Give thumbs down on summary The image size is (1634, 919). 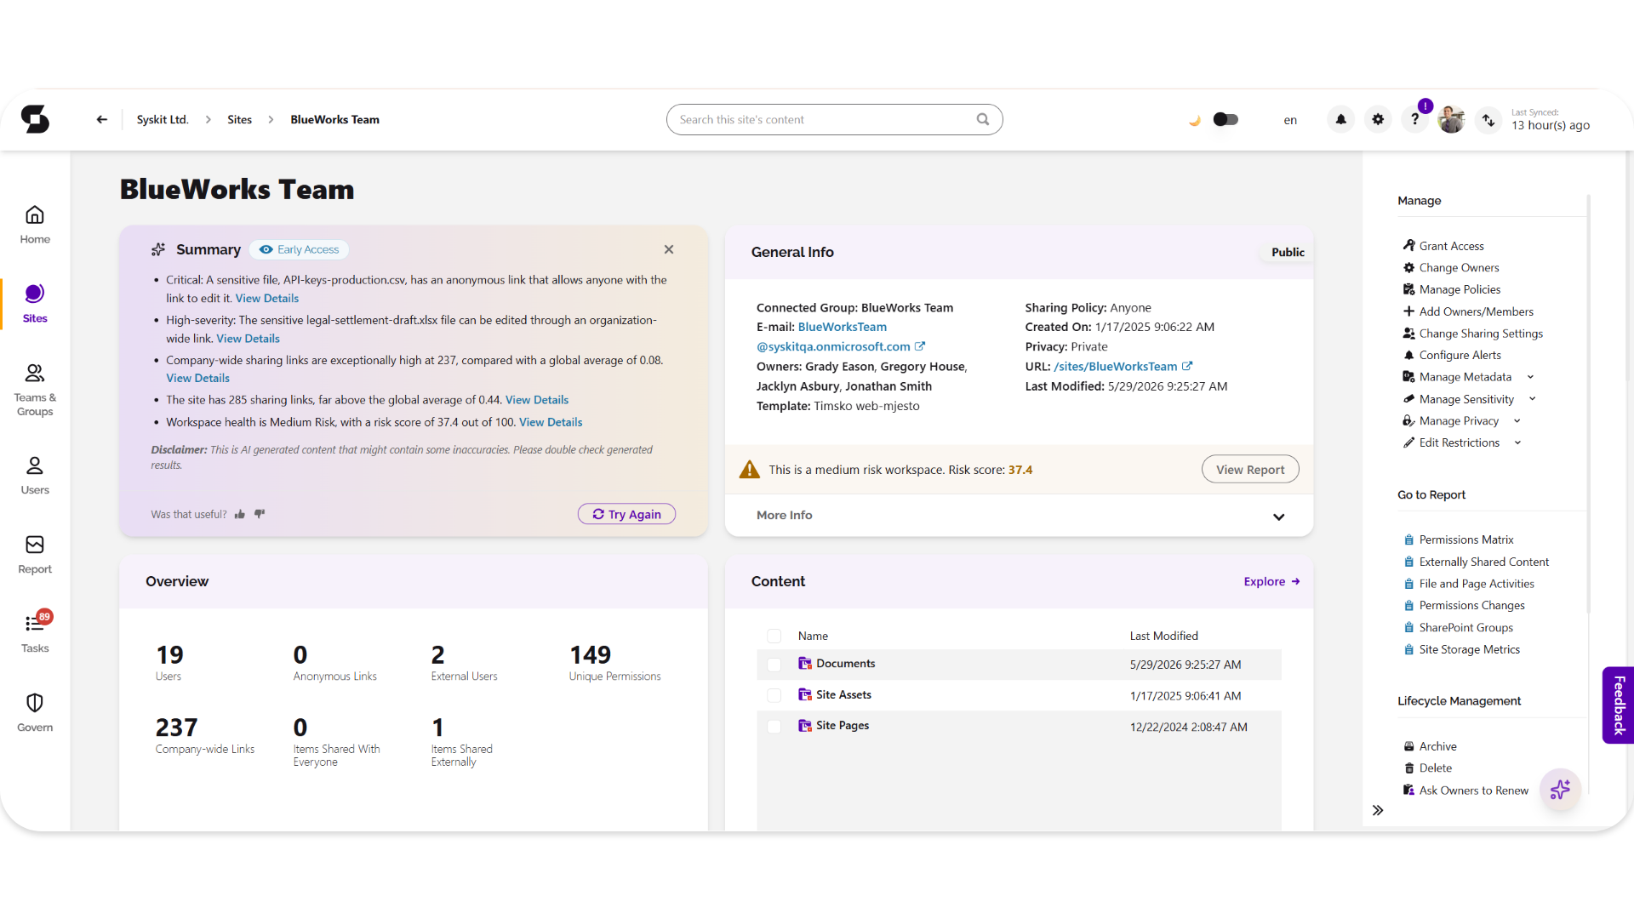point(260,514)
